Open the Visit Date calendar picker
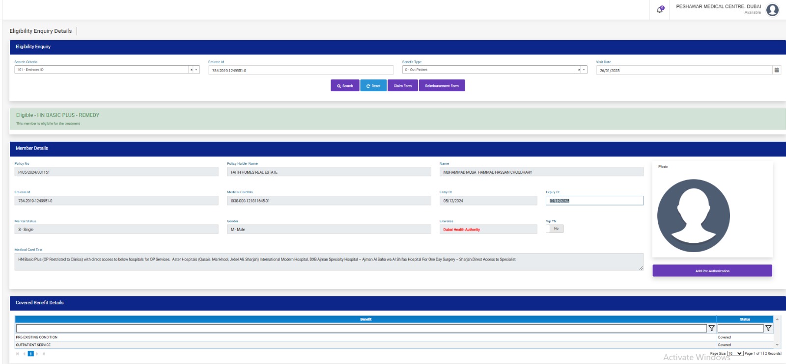 (x=777, y=70)
